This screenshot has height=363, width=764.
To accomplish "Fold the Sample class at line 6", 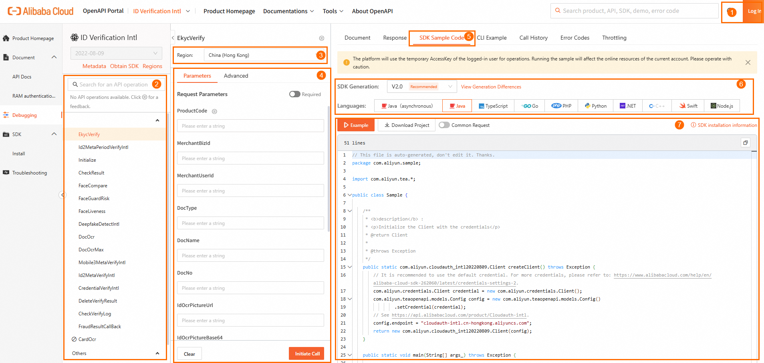I will [350, 195].
